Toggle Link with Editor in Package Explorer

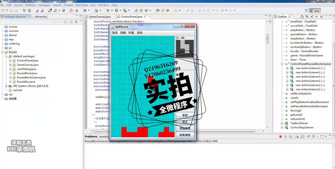point(76,22)
